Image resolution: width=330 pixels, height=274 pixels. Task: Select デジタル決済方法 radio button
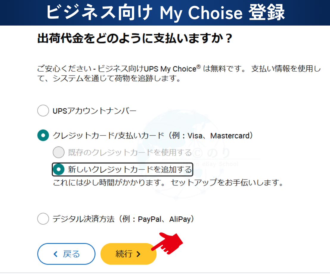[x=43, y=218]
